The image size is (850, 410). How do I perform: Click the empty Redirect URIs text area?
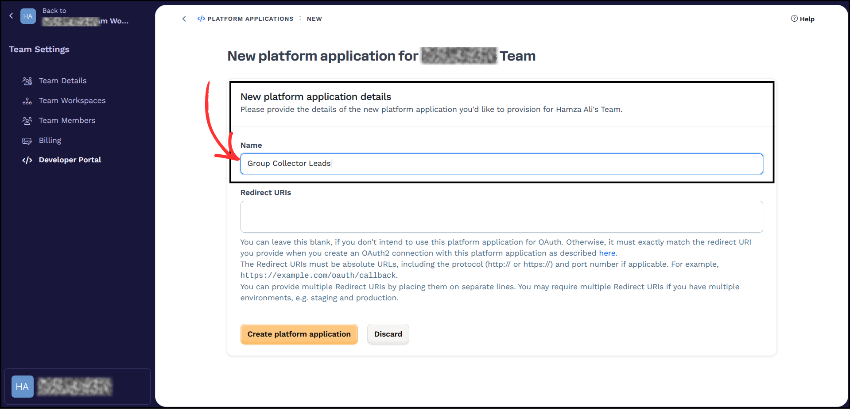tap(501, 217)
